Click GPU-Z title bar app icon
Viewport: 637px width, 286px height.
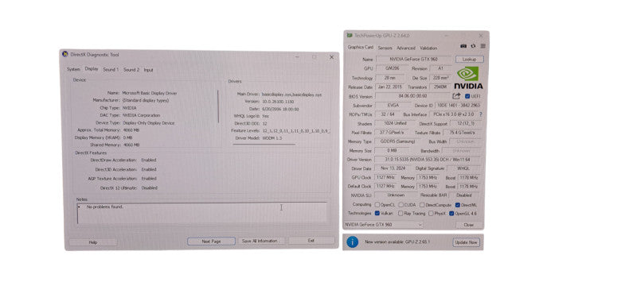coord(350,36)
